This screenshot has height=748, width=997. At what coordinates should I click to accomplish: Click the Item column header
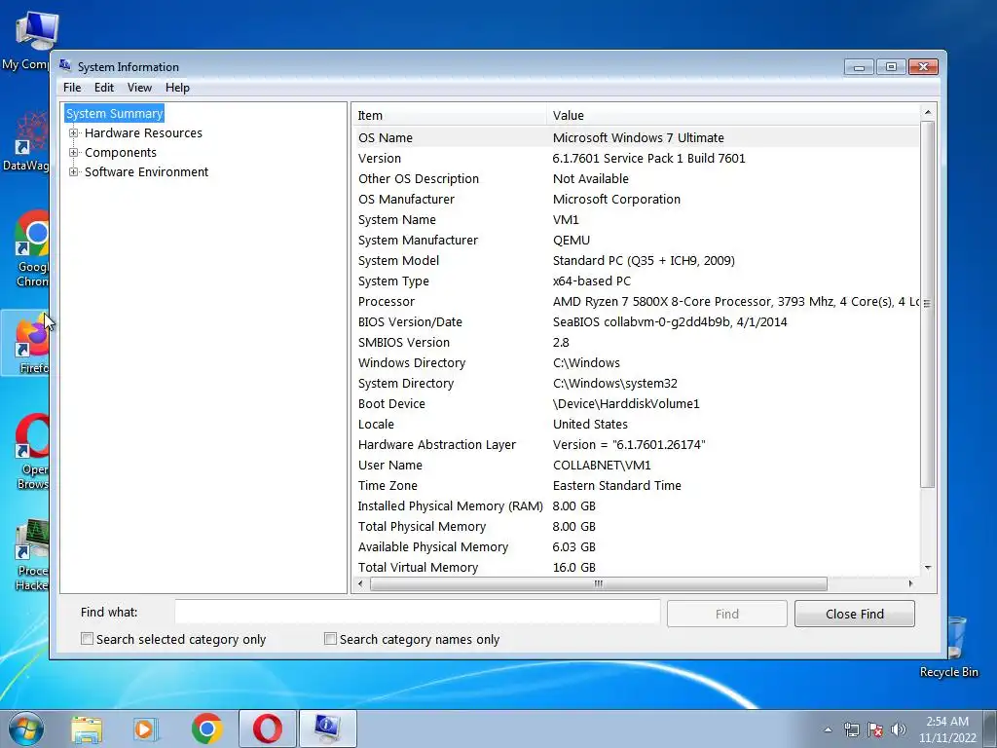[449, 115]
